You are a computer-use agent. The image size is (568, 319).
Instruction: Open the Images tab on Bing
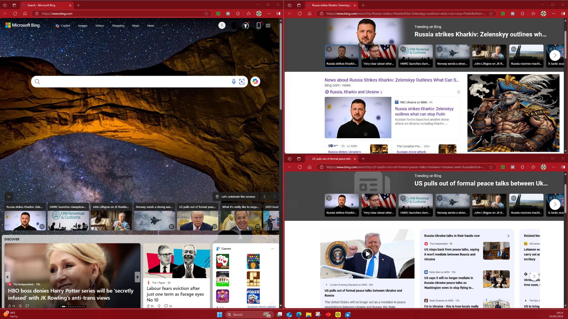(x=83, y=26)
